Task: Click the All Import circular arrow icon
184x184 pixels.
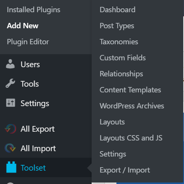Action: [10, 148]
